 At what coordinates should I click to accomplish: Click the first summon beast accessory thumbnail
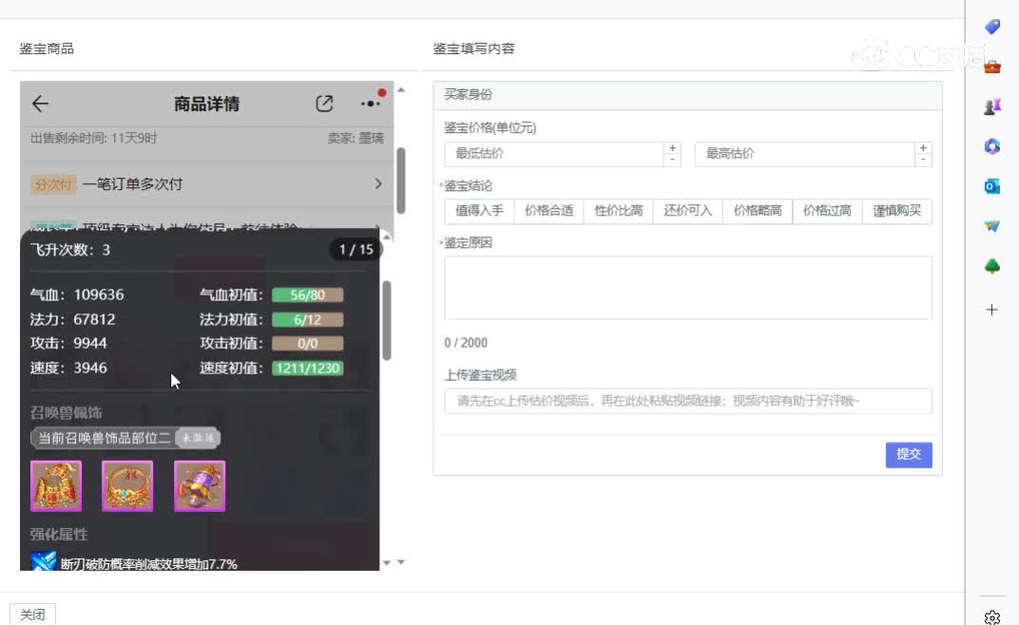tap(56, 485)
